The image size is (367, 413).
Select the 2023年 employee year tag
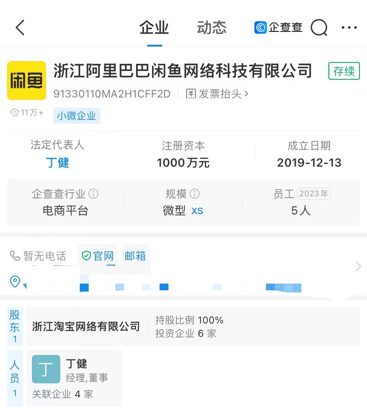click(313, 194)
